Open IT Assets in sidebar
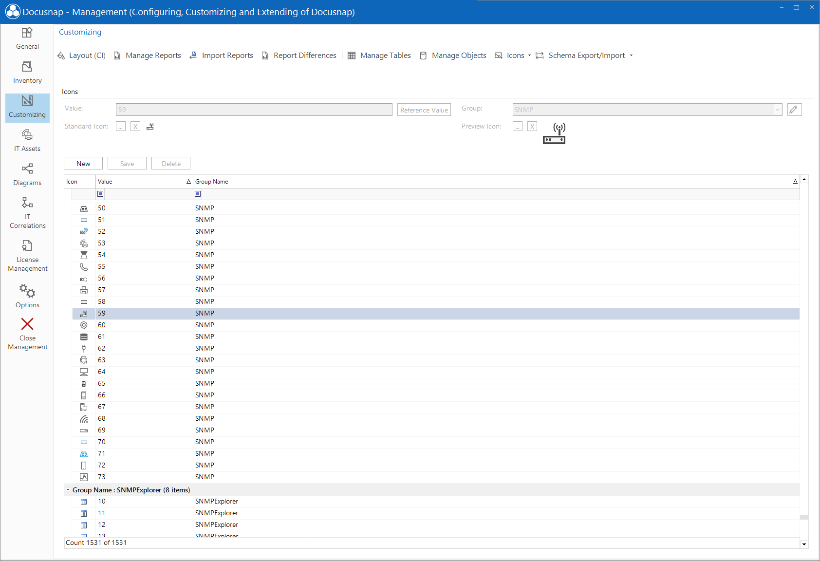Screen dimensions: 820x561 click(27, 141)
